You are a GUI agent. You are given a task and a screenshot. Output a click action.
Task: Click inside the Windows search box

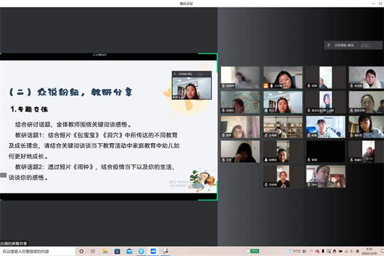(x=37, y=251)
